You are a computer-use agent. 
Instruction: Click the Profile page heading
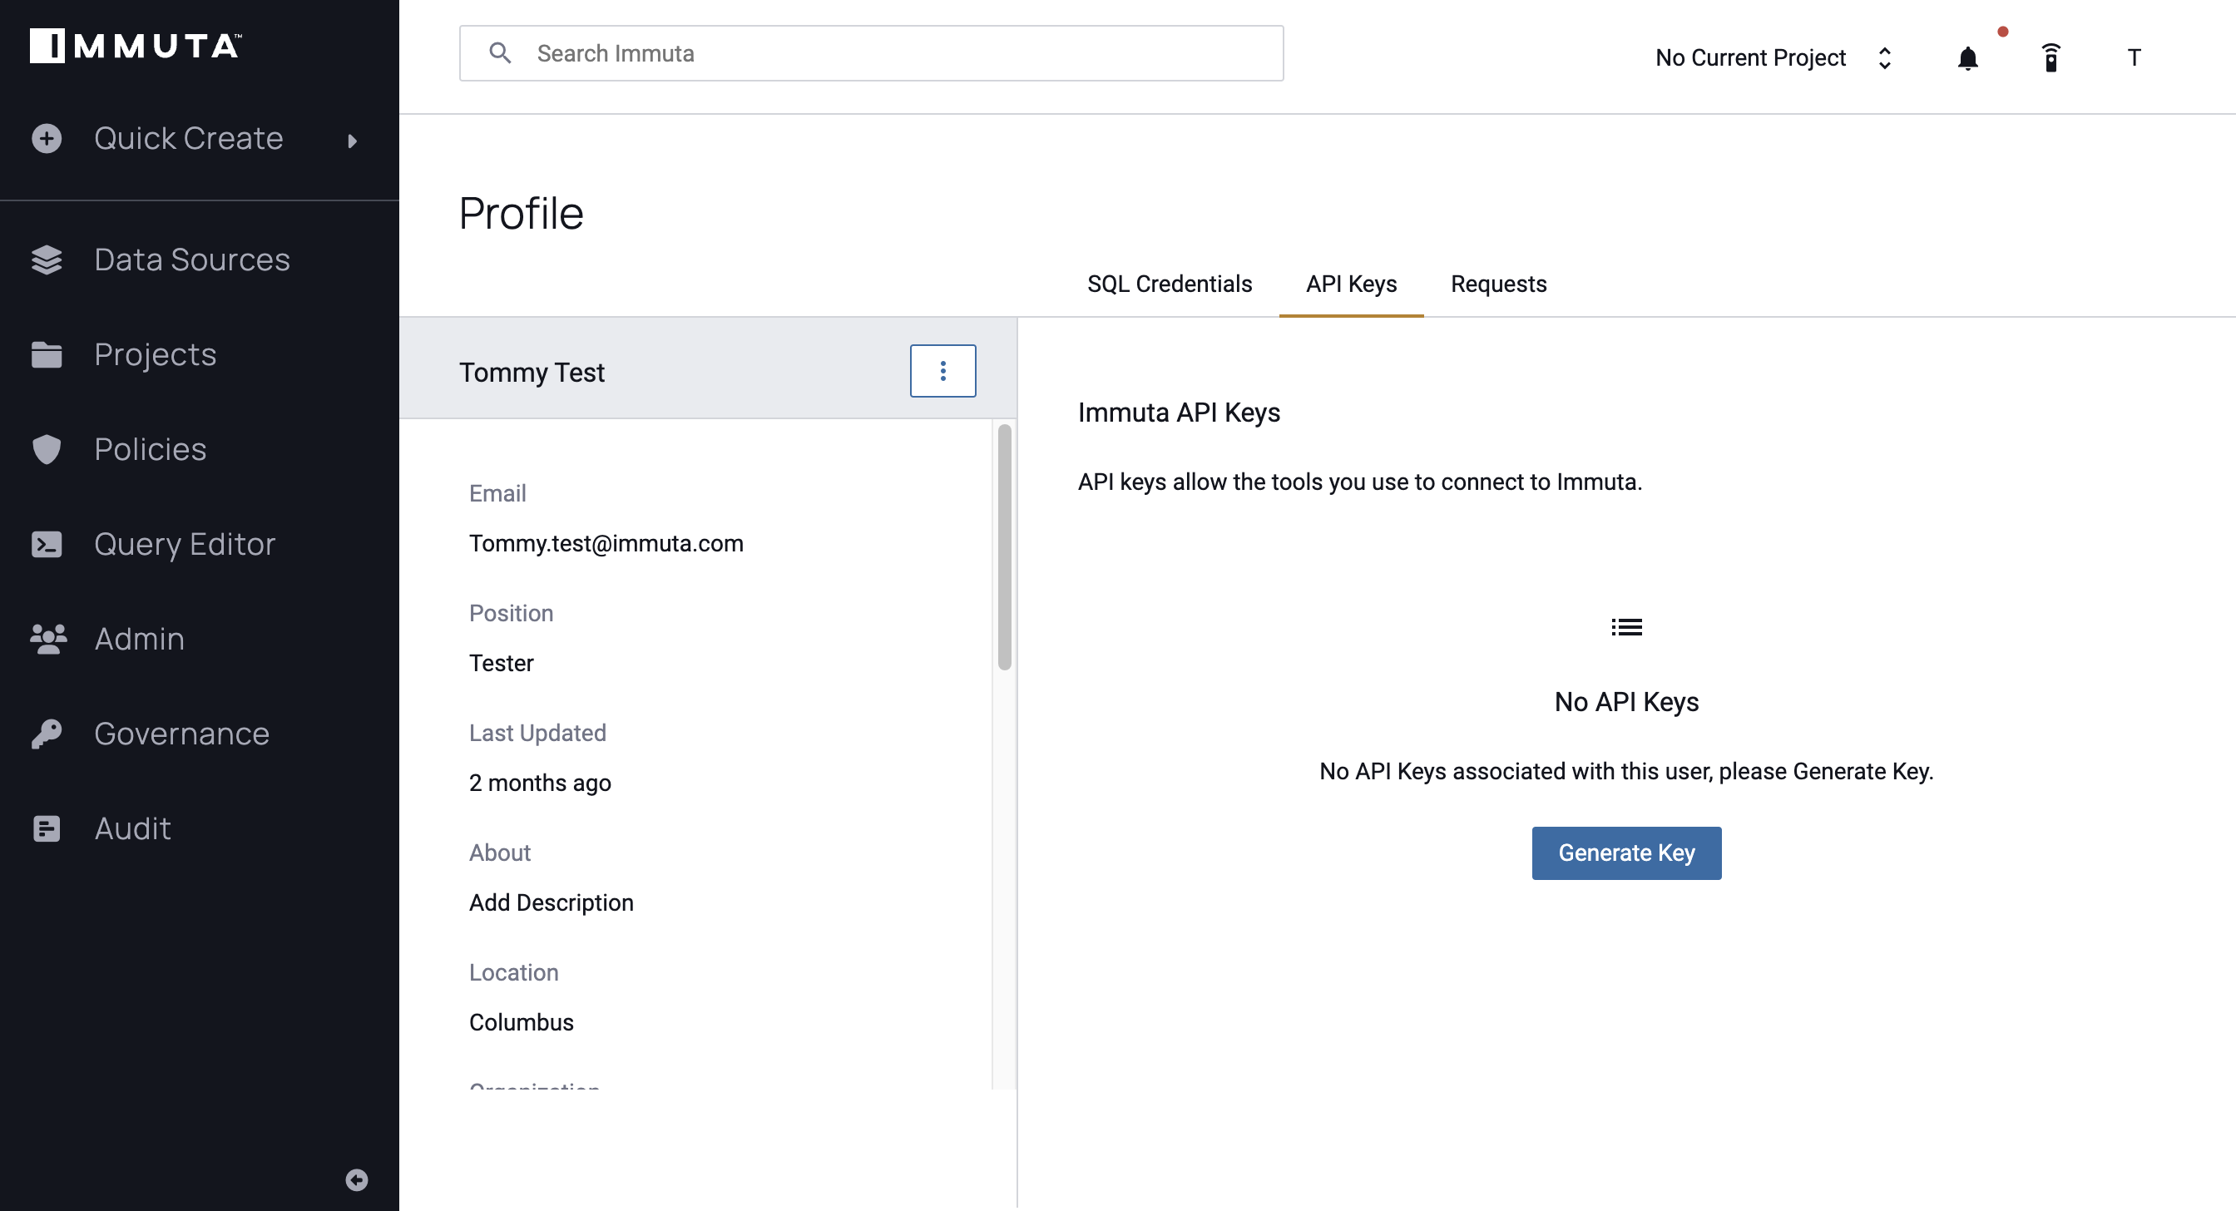521,214
